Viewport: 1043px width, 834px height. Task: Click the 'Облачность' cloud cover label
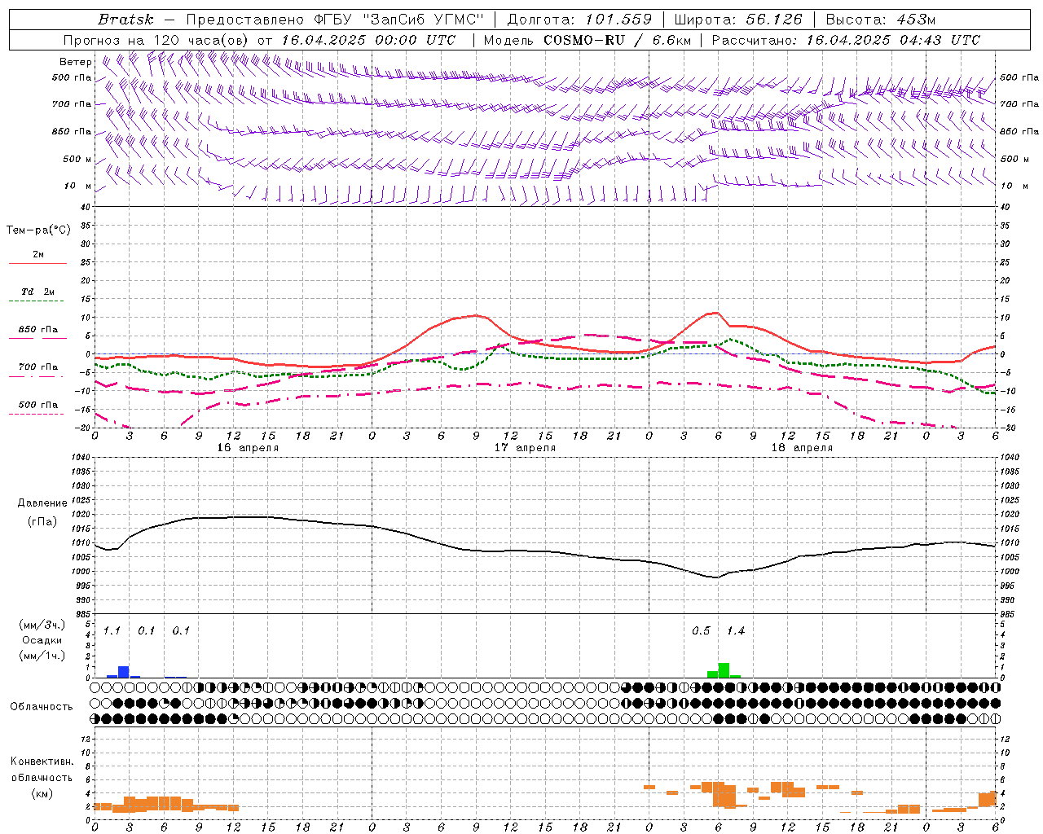[42, 707]
